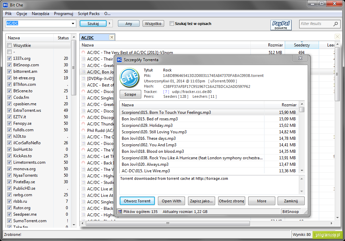This screenshot has width=345, height=241.
Task: Click the [7] tracker count selector
Action: [x=166, y=92]
